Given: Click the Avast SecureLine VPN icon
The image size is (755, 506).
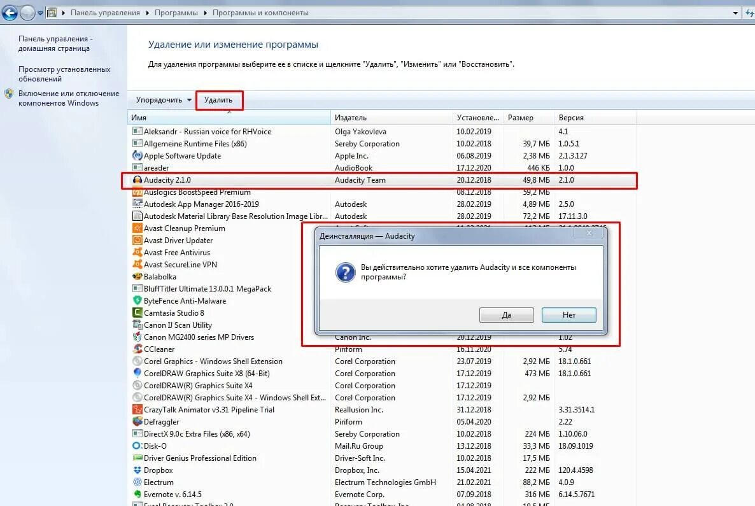Looking at the screenshot, I should coord(138,264).
